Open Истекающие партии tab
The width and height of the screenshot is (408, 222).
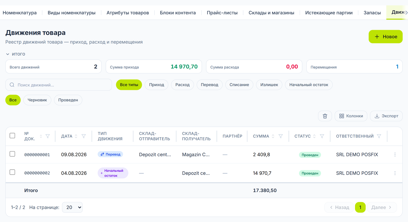click(x=329, y=13)
